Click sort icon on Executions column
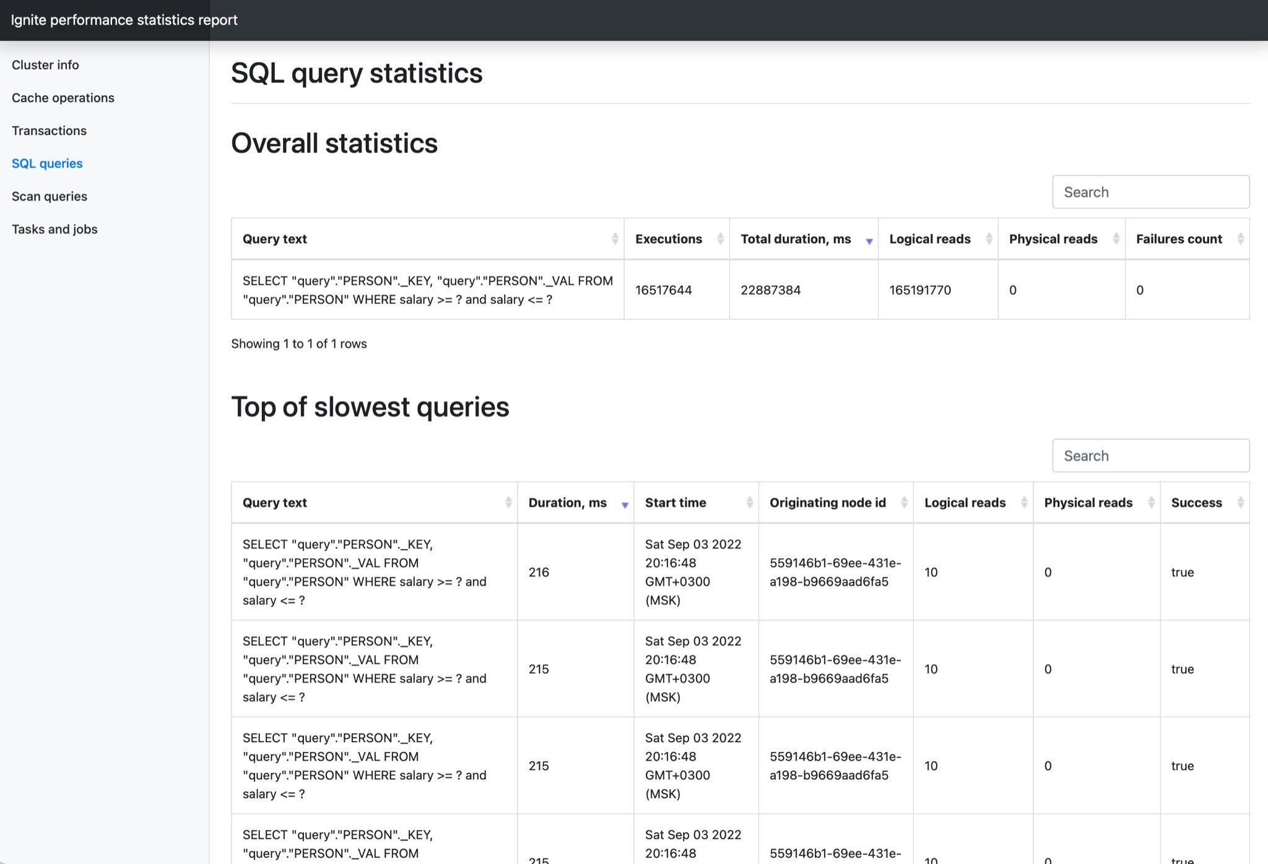 pos(720,238)
